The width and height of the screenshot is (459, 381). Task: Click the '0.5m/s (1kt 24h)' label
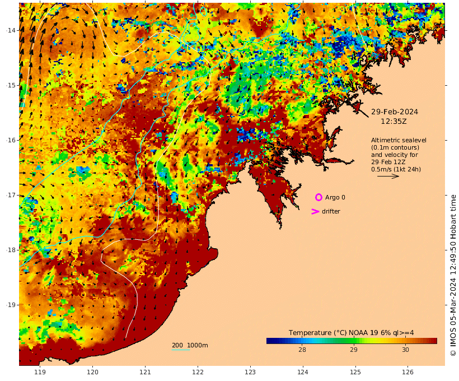(x=396, y=169)
